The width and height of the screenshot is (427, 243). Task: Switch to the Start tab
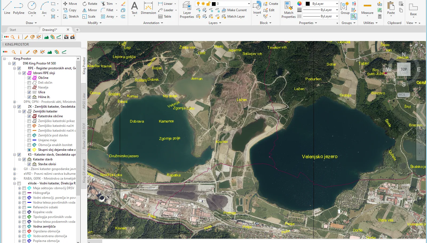pos(13,30)
